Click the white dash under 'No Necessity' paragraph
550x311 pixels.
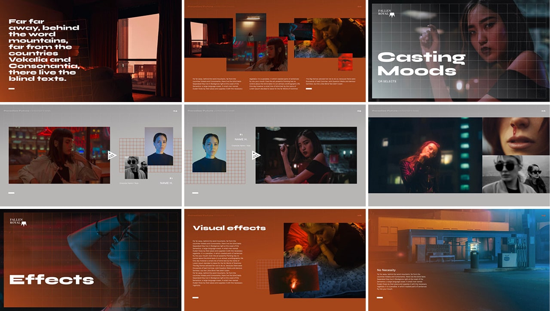[379, 297]
